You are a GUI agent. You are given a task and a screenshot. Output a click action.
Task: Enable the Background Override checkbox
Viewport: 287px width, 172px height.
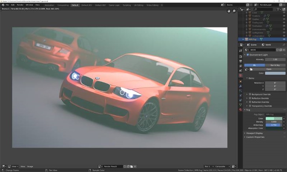[x=250, y=94]
